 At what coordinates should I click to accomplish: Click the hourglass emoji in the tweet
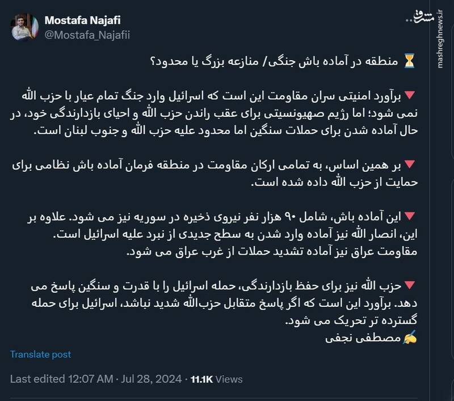[x=410, y=58]
